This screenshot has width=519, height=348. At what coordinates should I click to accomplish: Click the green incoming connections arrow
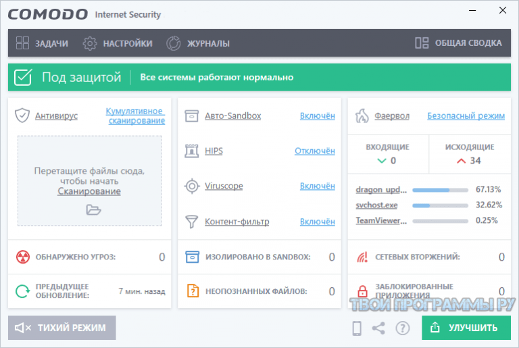pyautogui.click(x=382, y=161)
